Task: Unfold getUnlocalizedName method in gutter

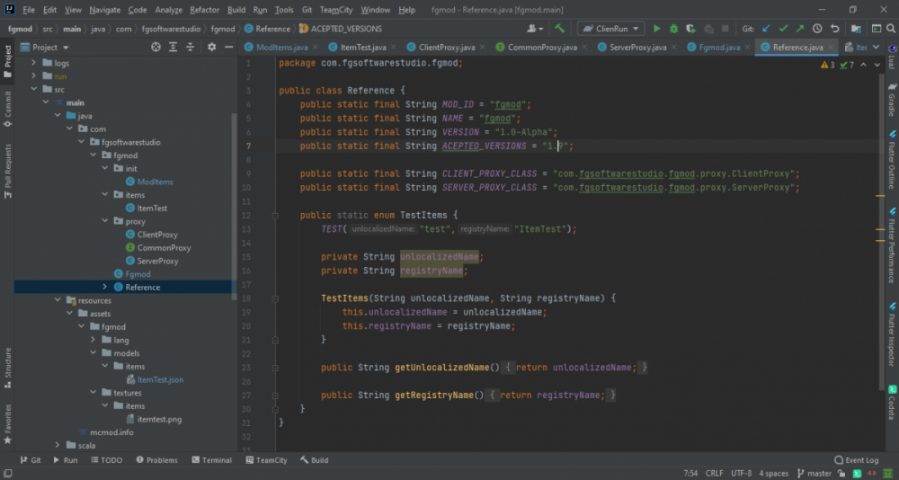Action: pos(275,368)
